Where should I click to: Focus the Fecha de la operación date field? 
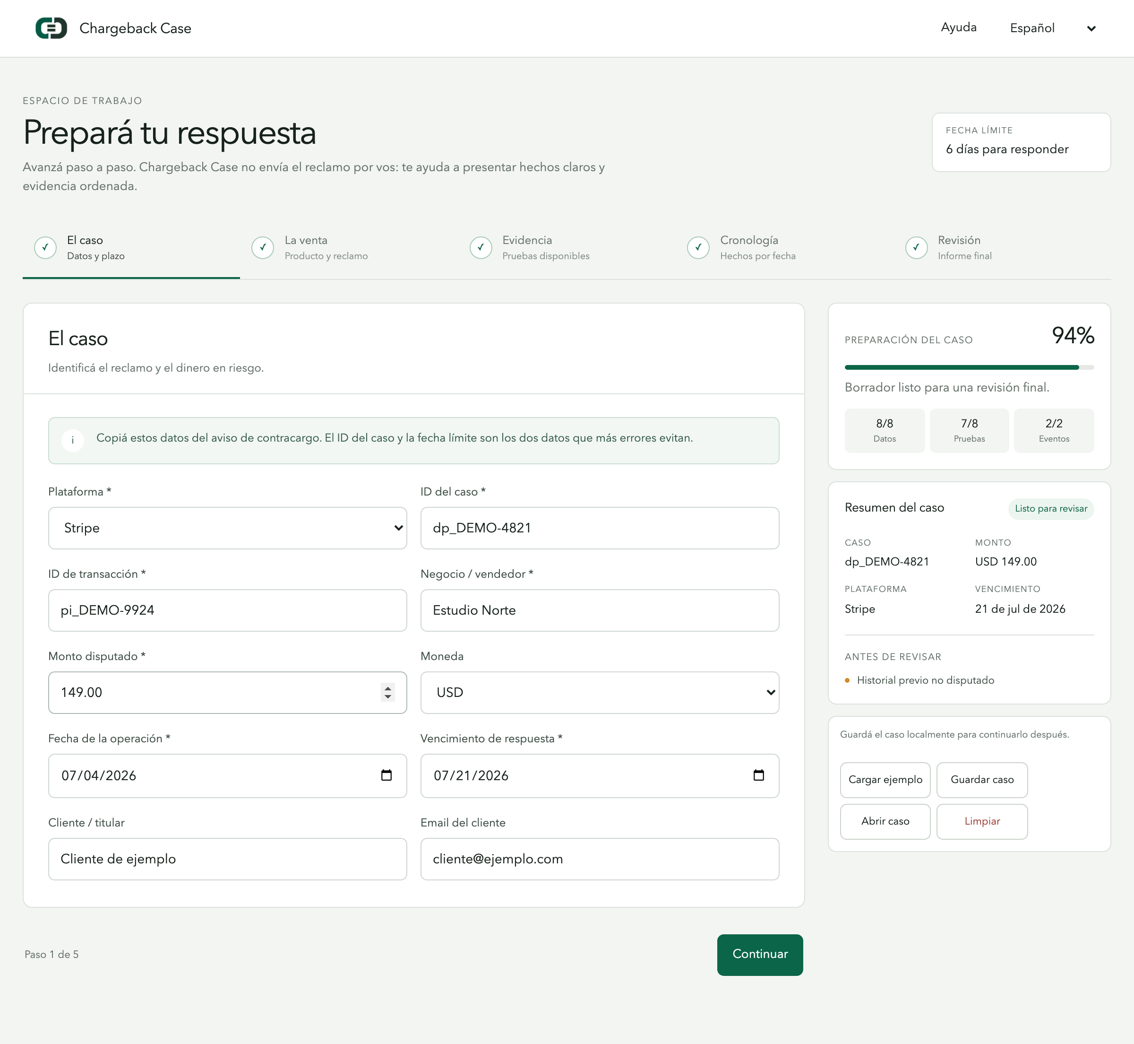[x=227, y=775]
